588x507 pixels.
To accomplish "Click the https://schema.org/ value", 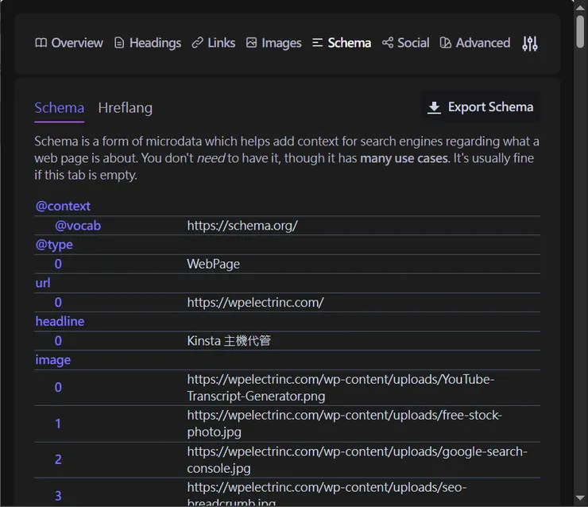I will 242,226.
